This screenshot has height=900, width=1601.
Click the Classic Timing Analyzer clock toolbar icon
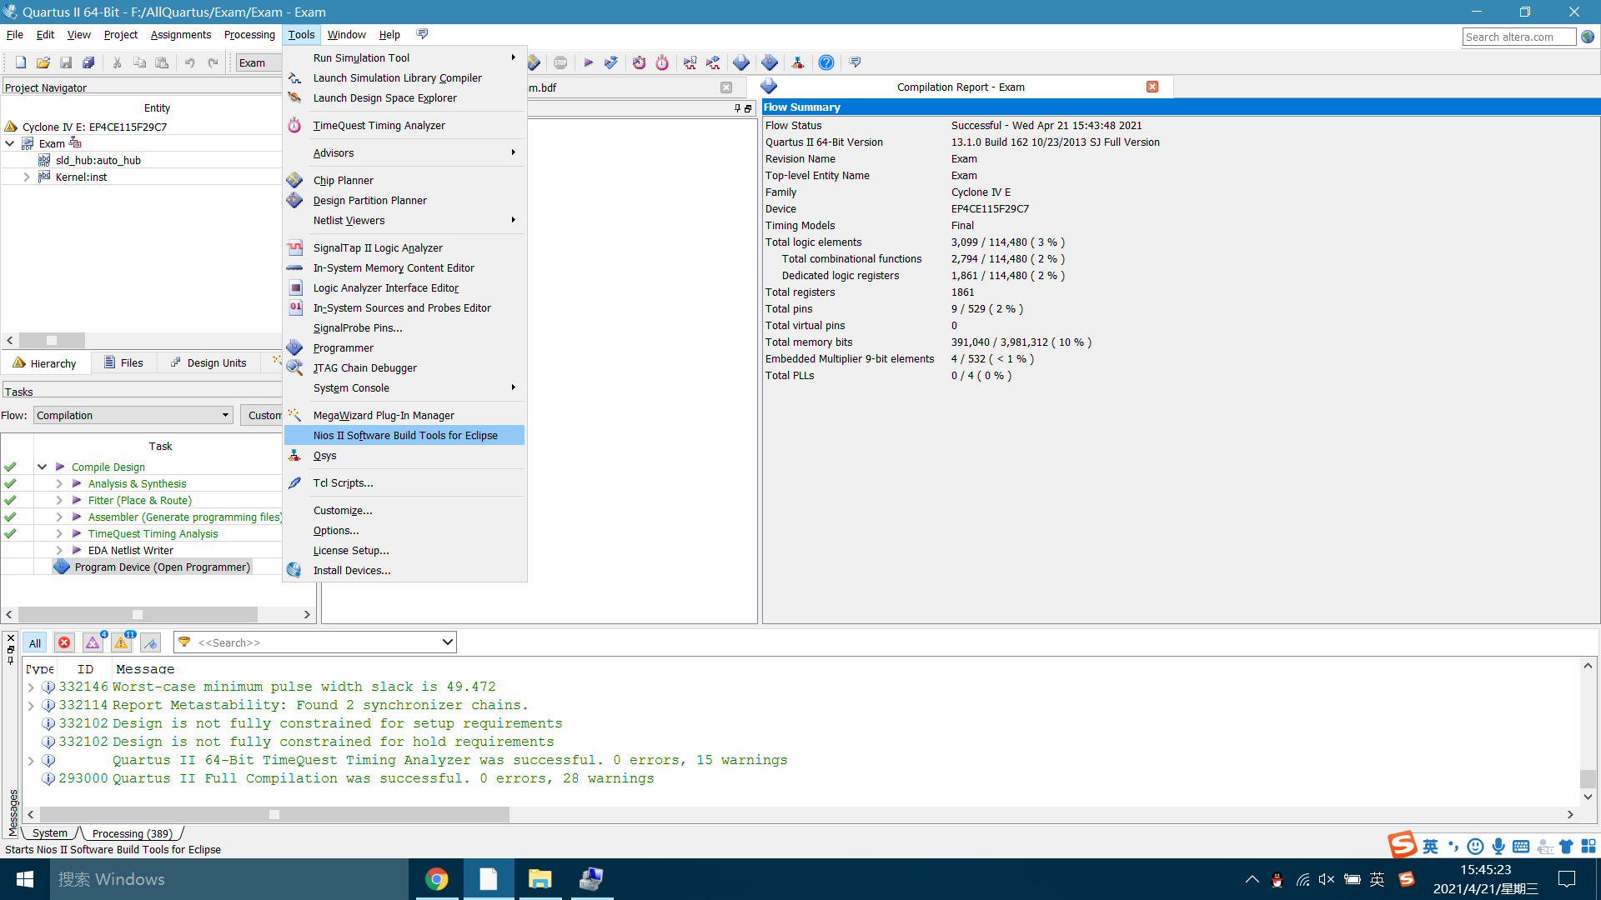pos(639,62)
